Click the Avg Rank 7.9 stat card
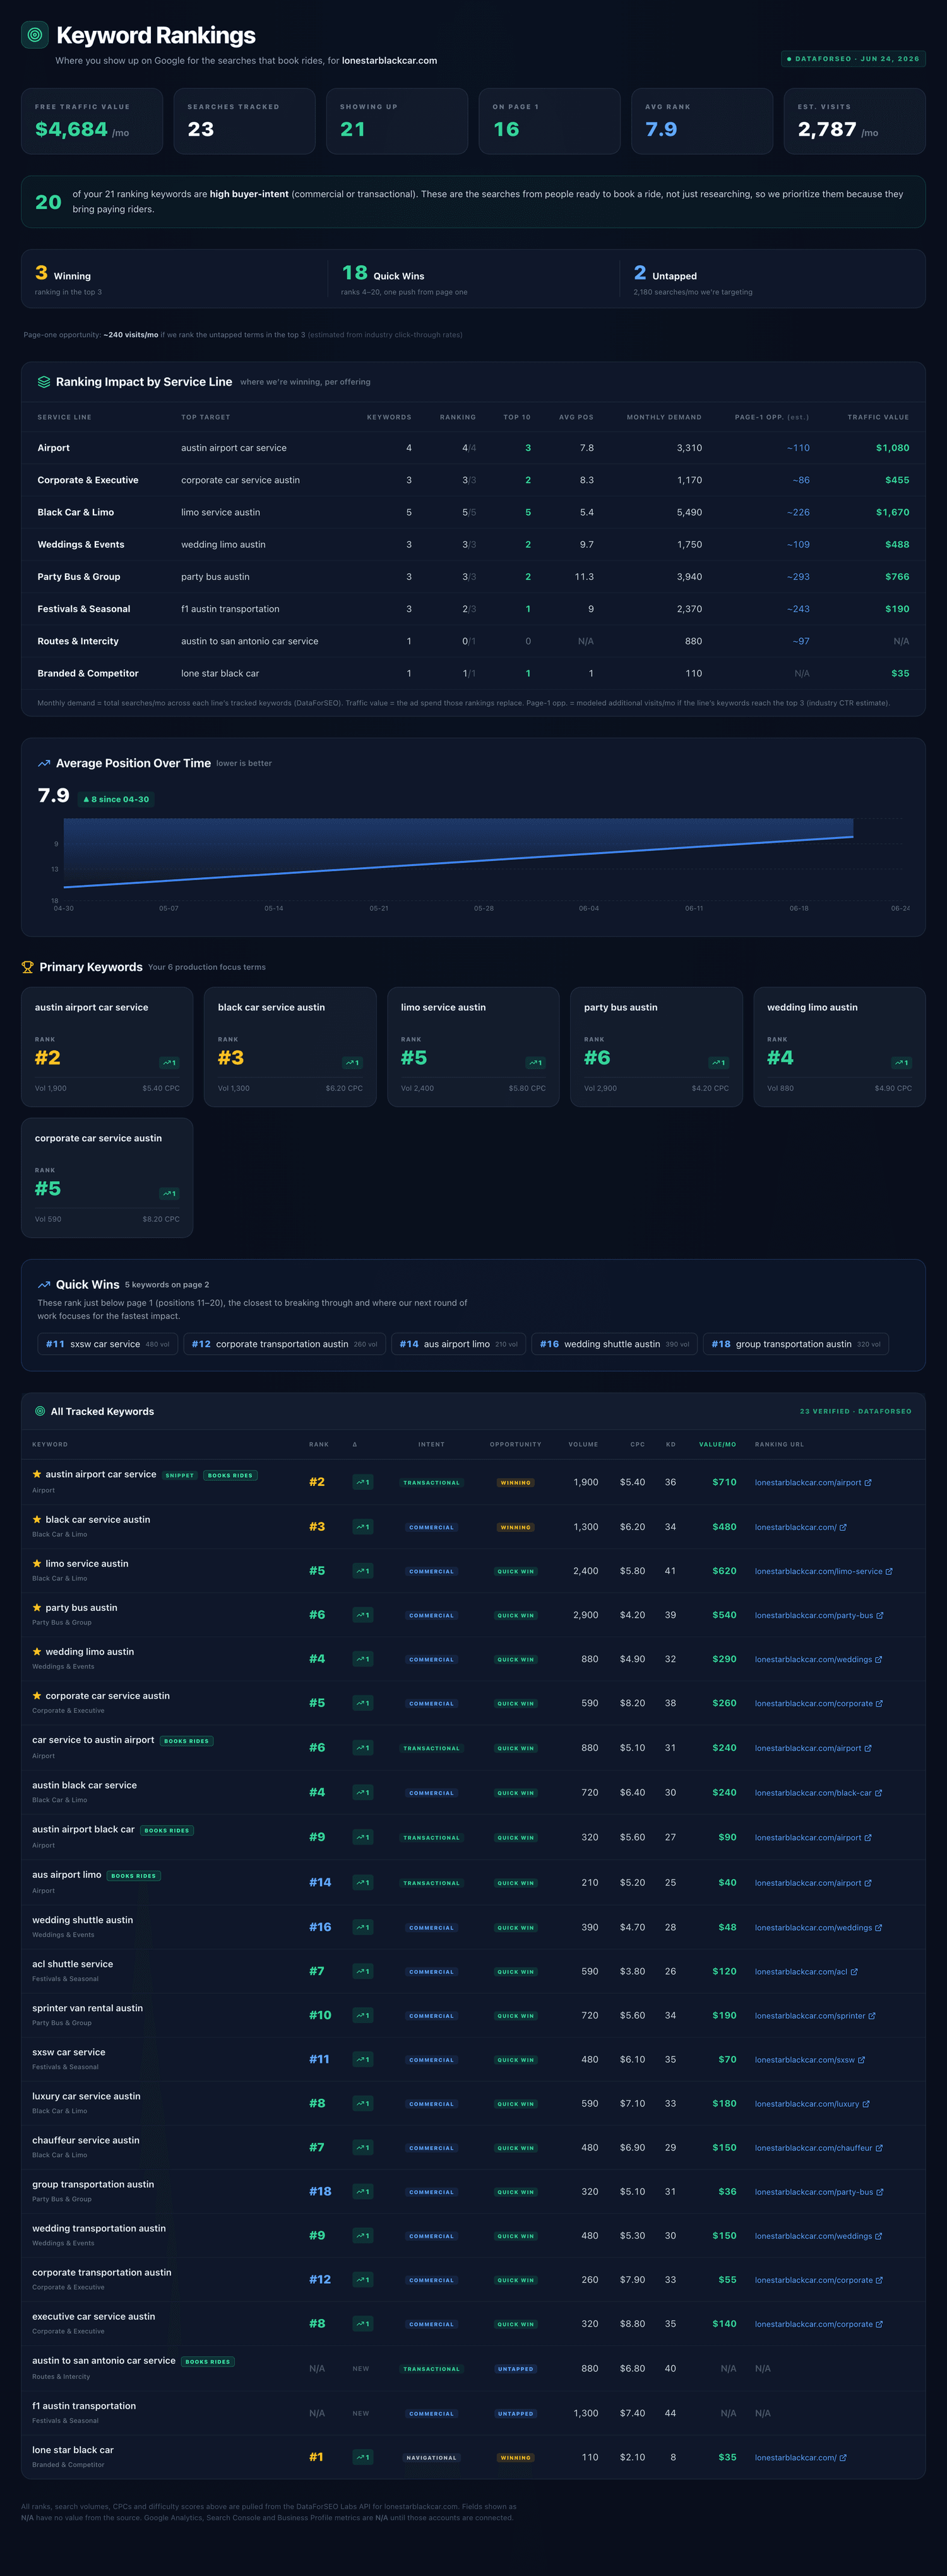This screenshot has width=947, height=2576. tap(702, 121)
